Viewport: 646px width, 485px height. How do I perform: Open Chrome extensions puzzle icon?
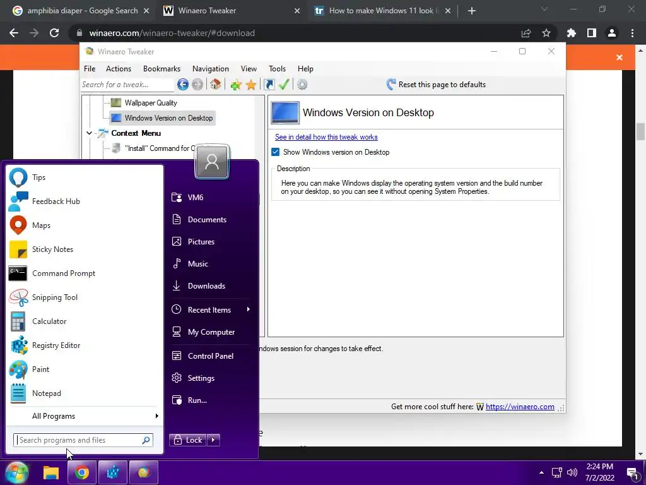coord(572,33)
